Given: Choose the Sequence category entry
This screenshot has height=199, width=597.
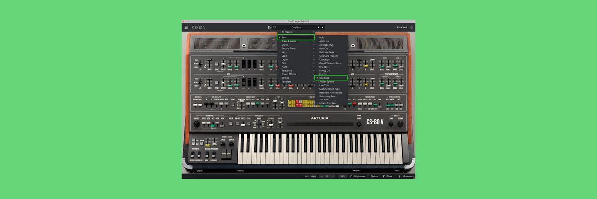Looking at the screenshot, I should [x=296, y=70].
